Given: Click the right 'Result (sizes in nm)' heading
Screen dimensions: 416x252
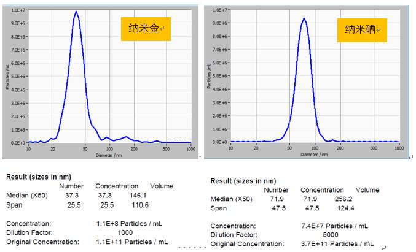Looking at the screenshot, I should click(x=243, y=181).
